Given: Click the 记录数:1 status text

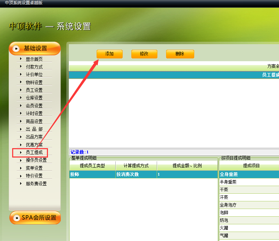Looking at the screenshot, I should pos(79,152).
